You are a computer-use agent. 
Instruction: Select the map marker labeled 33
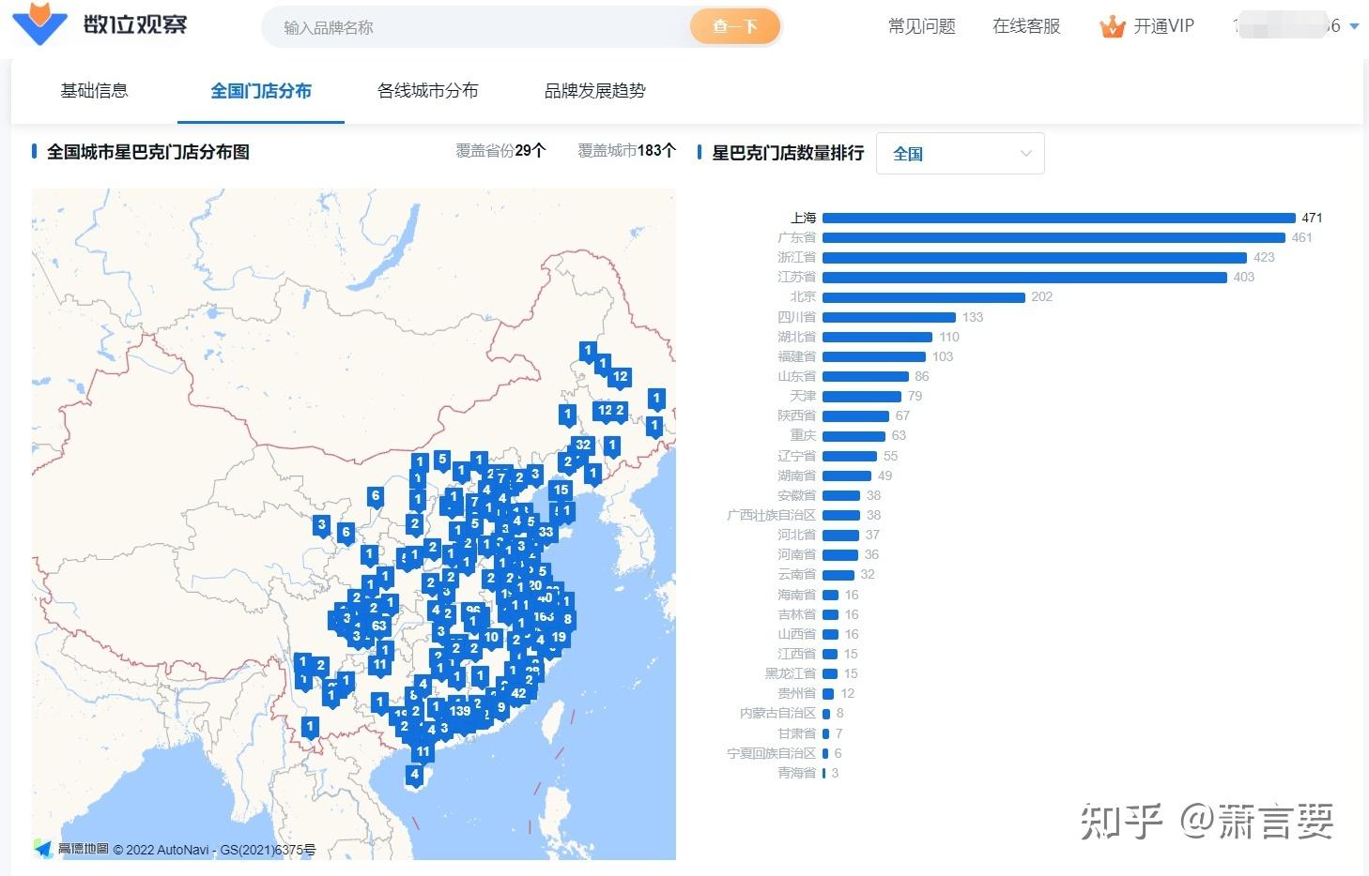point(546,533)
